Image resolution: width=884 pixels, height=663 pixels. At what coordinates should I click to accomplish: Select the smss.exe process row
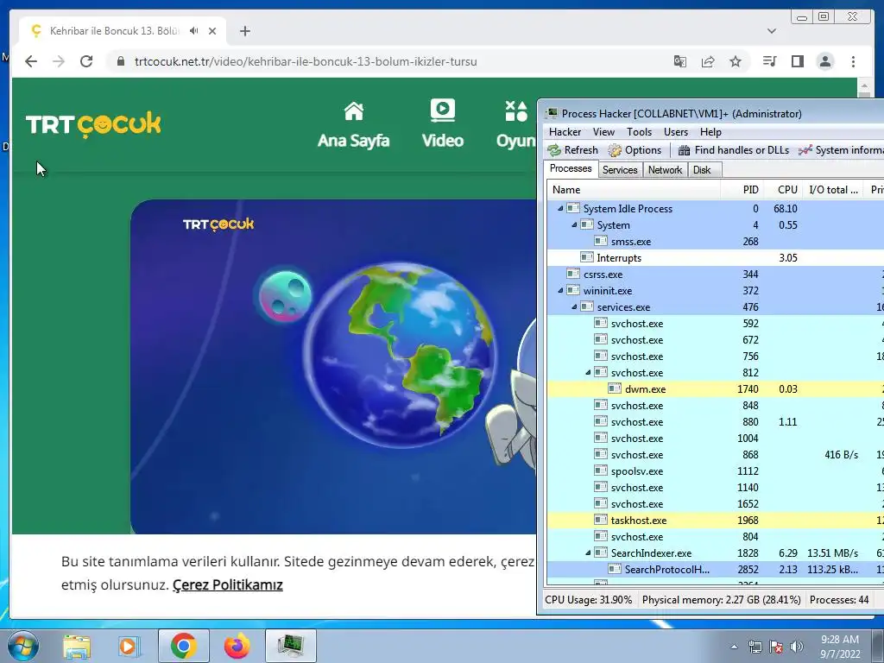716,242
